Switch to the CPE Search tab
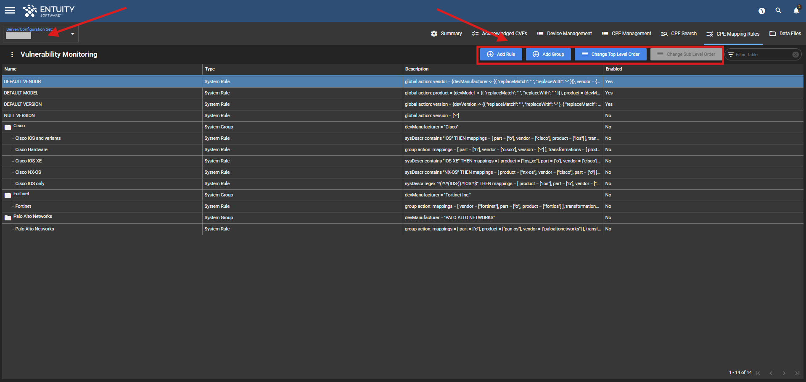 (x=679, y=34)
